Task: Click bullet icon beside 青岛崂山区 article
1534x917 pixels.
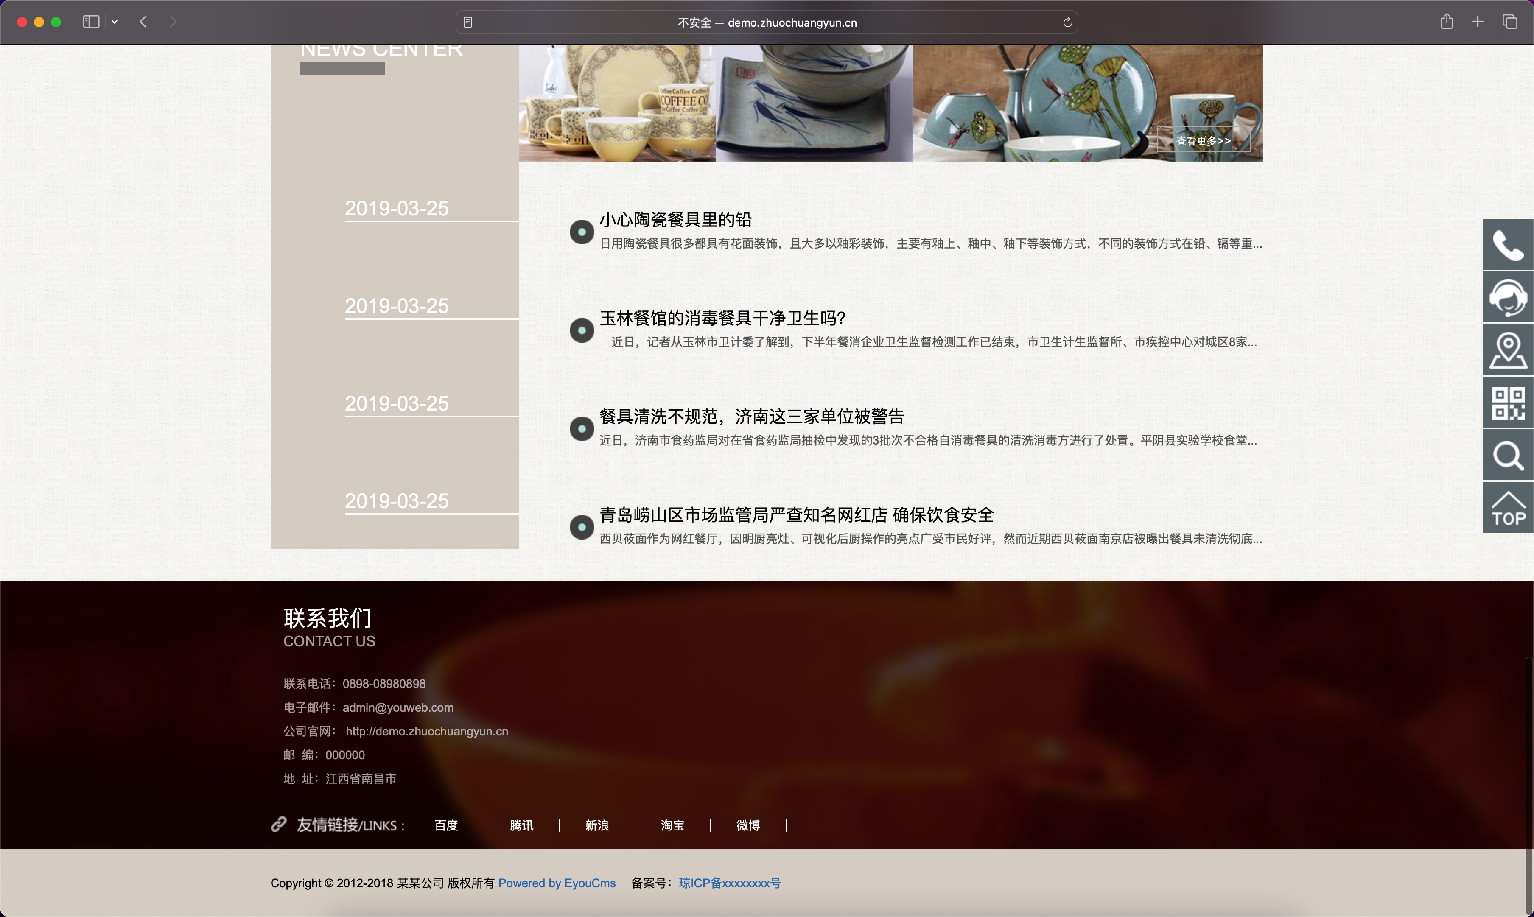Action: (x=582, y=526)
